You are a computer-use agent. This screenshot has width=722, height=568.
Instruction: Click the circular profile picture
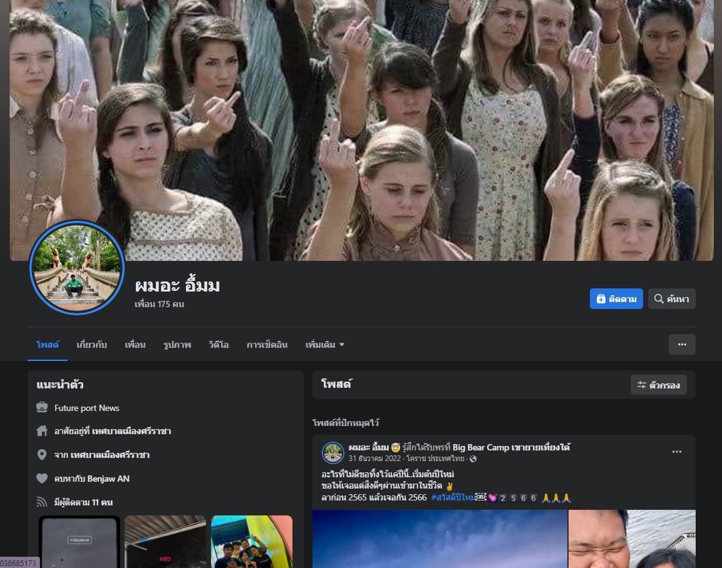76,267
